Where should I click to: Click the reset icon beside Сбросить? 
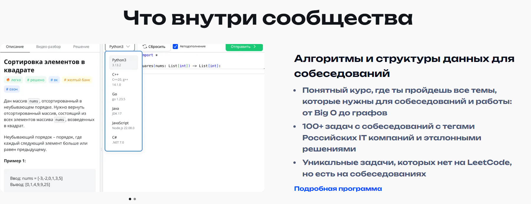(x=145, y=47)
